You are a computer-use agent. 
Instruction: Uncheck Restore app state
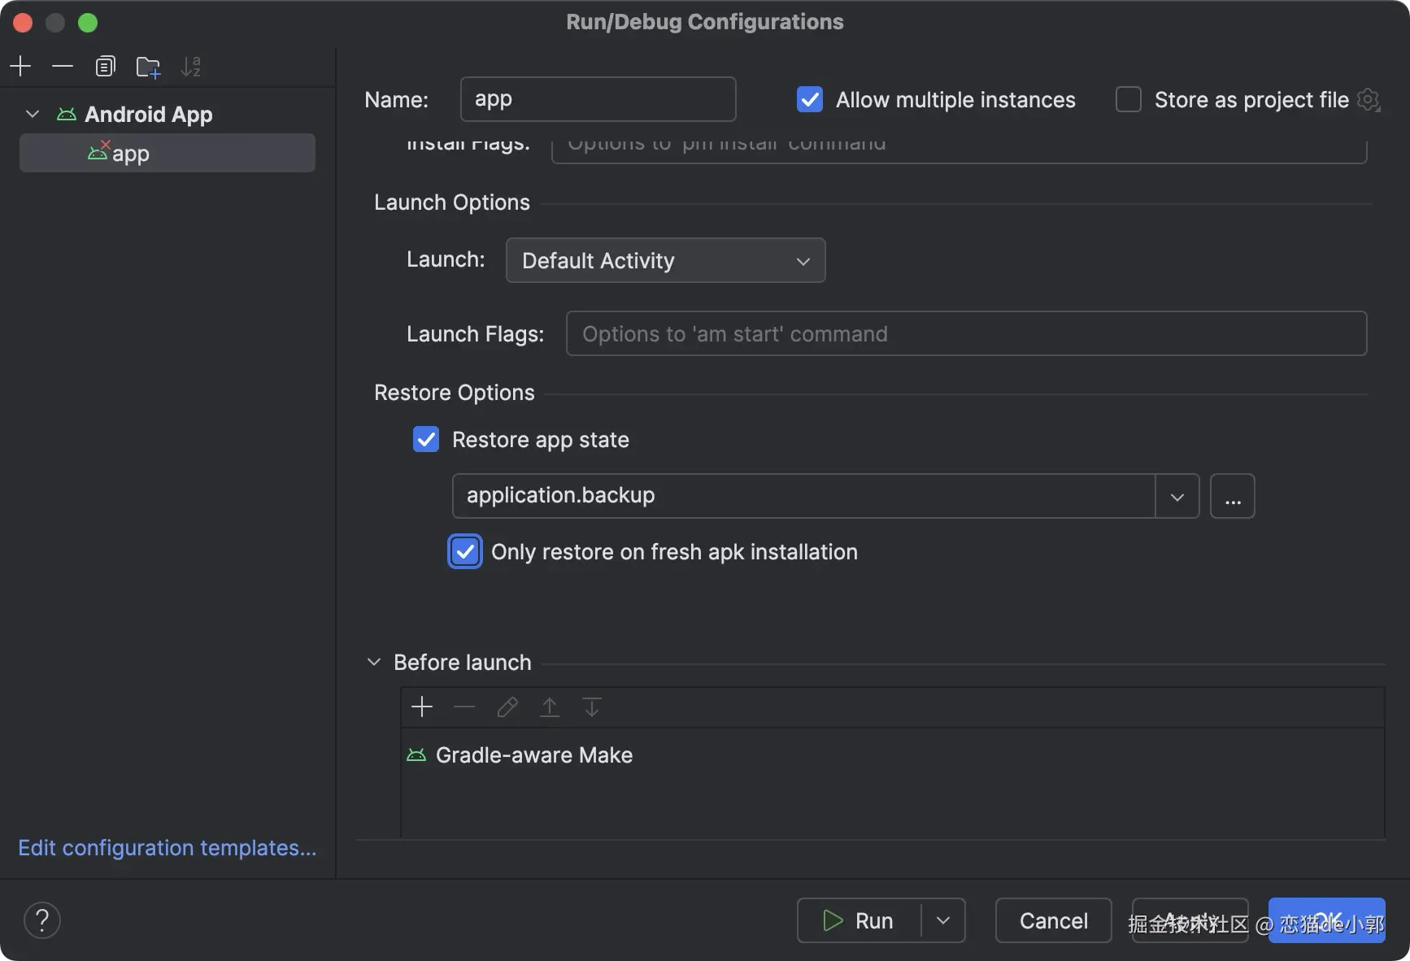click(426, 439)
